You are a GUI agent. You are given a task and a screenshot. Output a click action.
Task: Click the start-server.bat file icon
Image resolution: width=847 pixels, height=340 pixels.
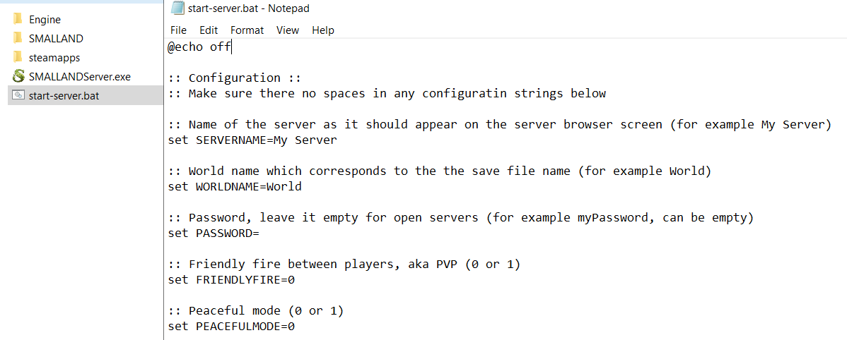(18, 95)
